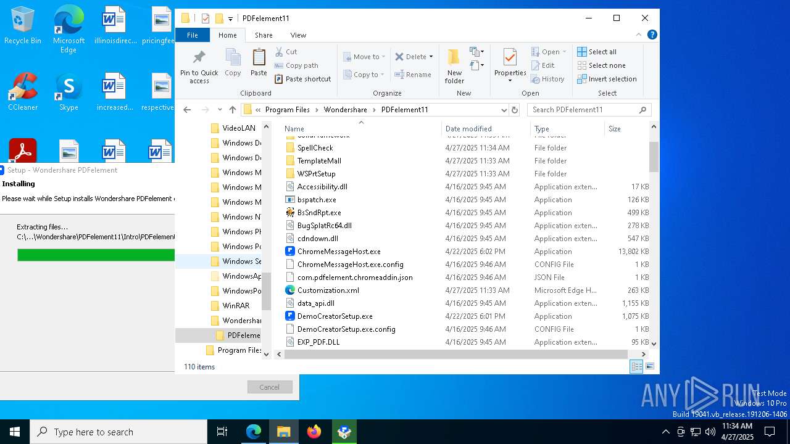Click the Cut scissors command
The width and height of the screenshot is (790, 444).
click(286, 52)
